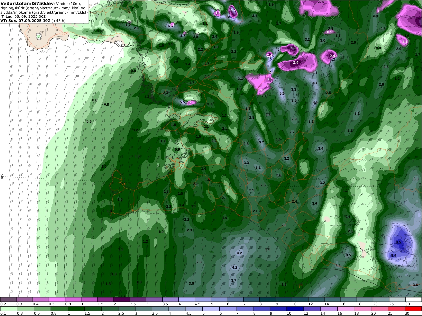Viewport: 422px width, 316px height.
Task: Click the lavender swatch labeled 5 in lower legend row
Action: 211,309
